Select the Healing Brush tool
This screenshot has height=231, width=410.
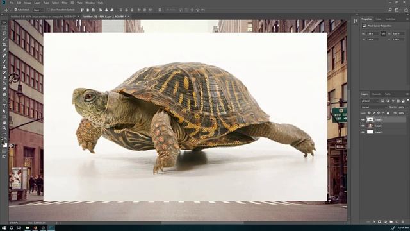coord(4,56)
